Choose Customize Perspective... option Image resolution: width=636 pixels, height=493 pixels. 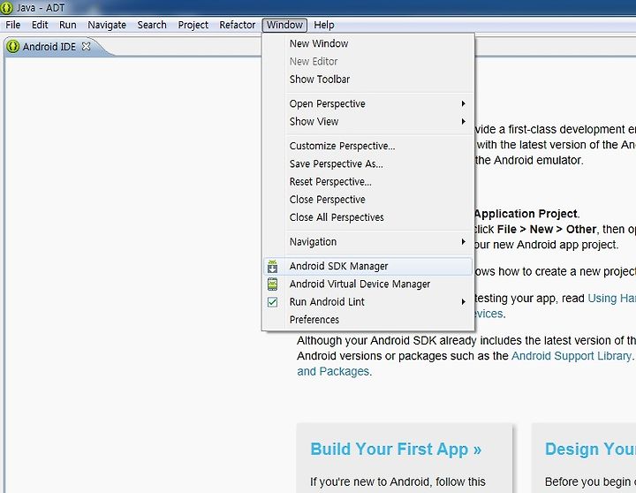[x=367, y=146]
